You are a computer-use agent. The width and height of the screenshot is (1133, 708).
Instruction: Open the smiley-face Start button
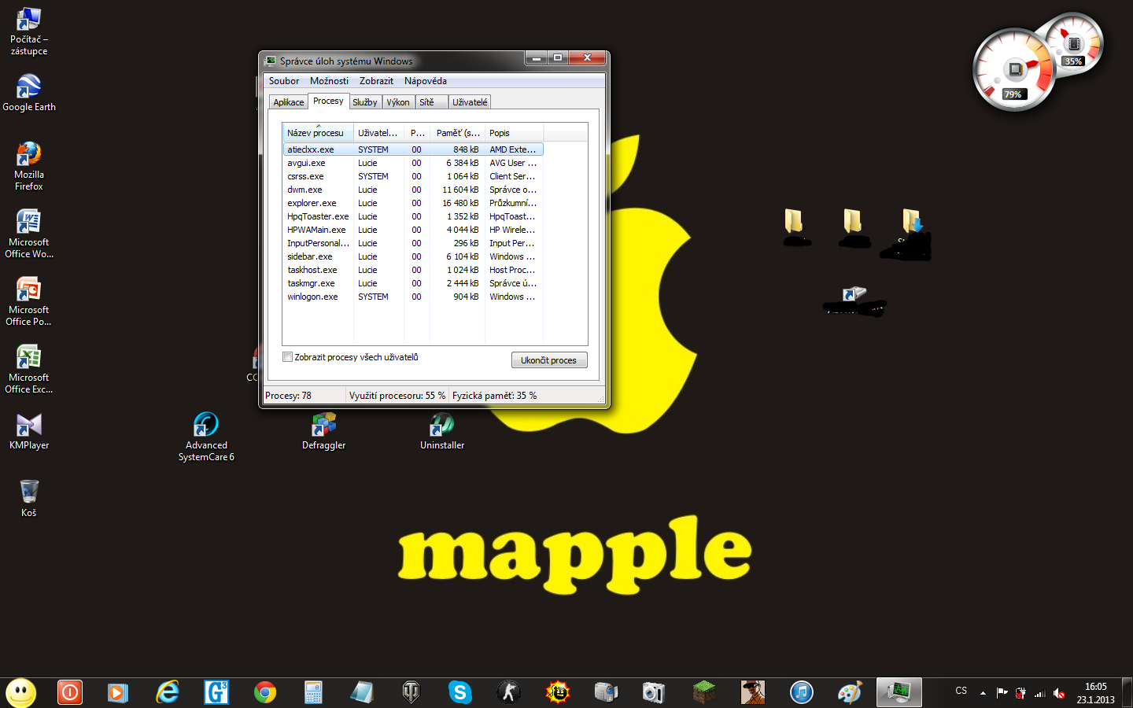pos(21,692)
